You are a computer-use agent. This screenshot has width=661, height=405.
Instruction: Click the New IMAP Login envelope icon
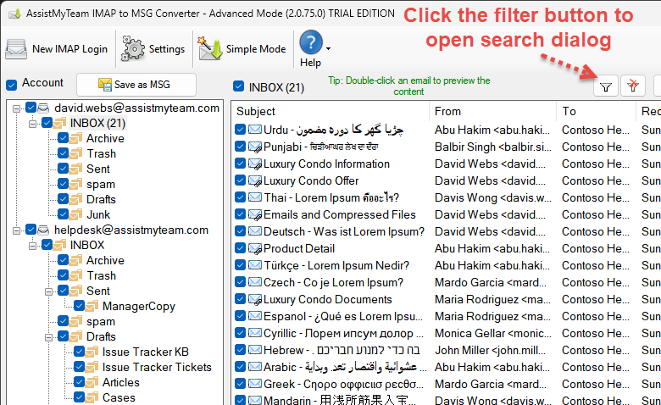[x=17, y=49]
